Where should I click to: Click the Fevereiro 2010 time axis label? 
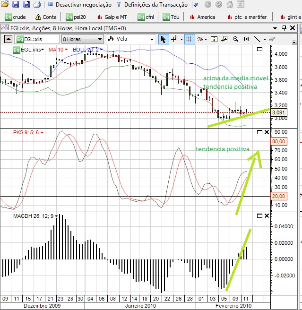[233, 306]
